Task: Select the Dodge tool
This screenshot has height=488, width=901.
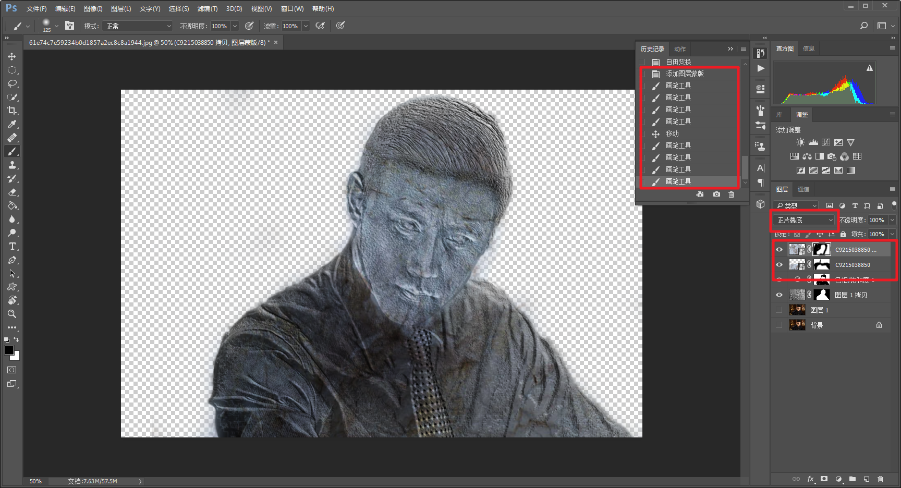Action: pos(11,233)
